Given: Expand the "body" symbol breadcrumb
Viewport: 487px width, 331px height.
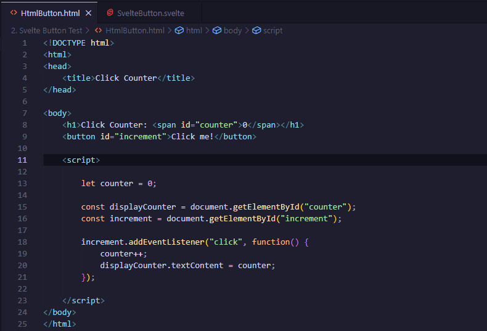Looking at the screenshot, I should (232, 30).
